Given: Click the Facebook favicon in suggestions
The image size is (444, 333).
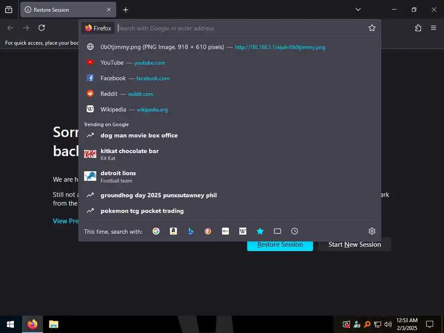Looking at the screenshot, I should (90, 78).
